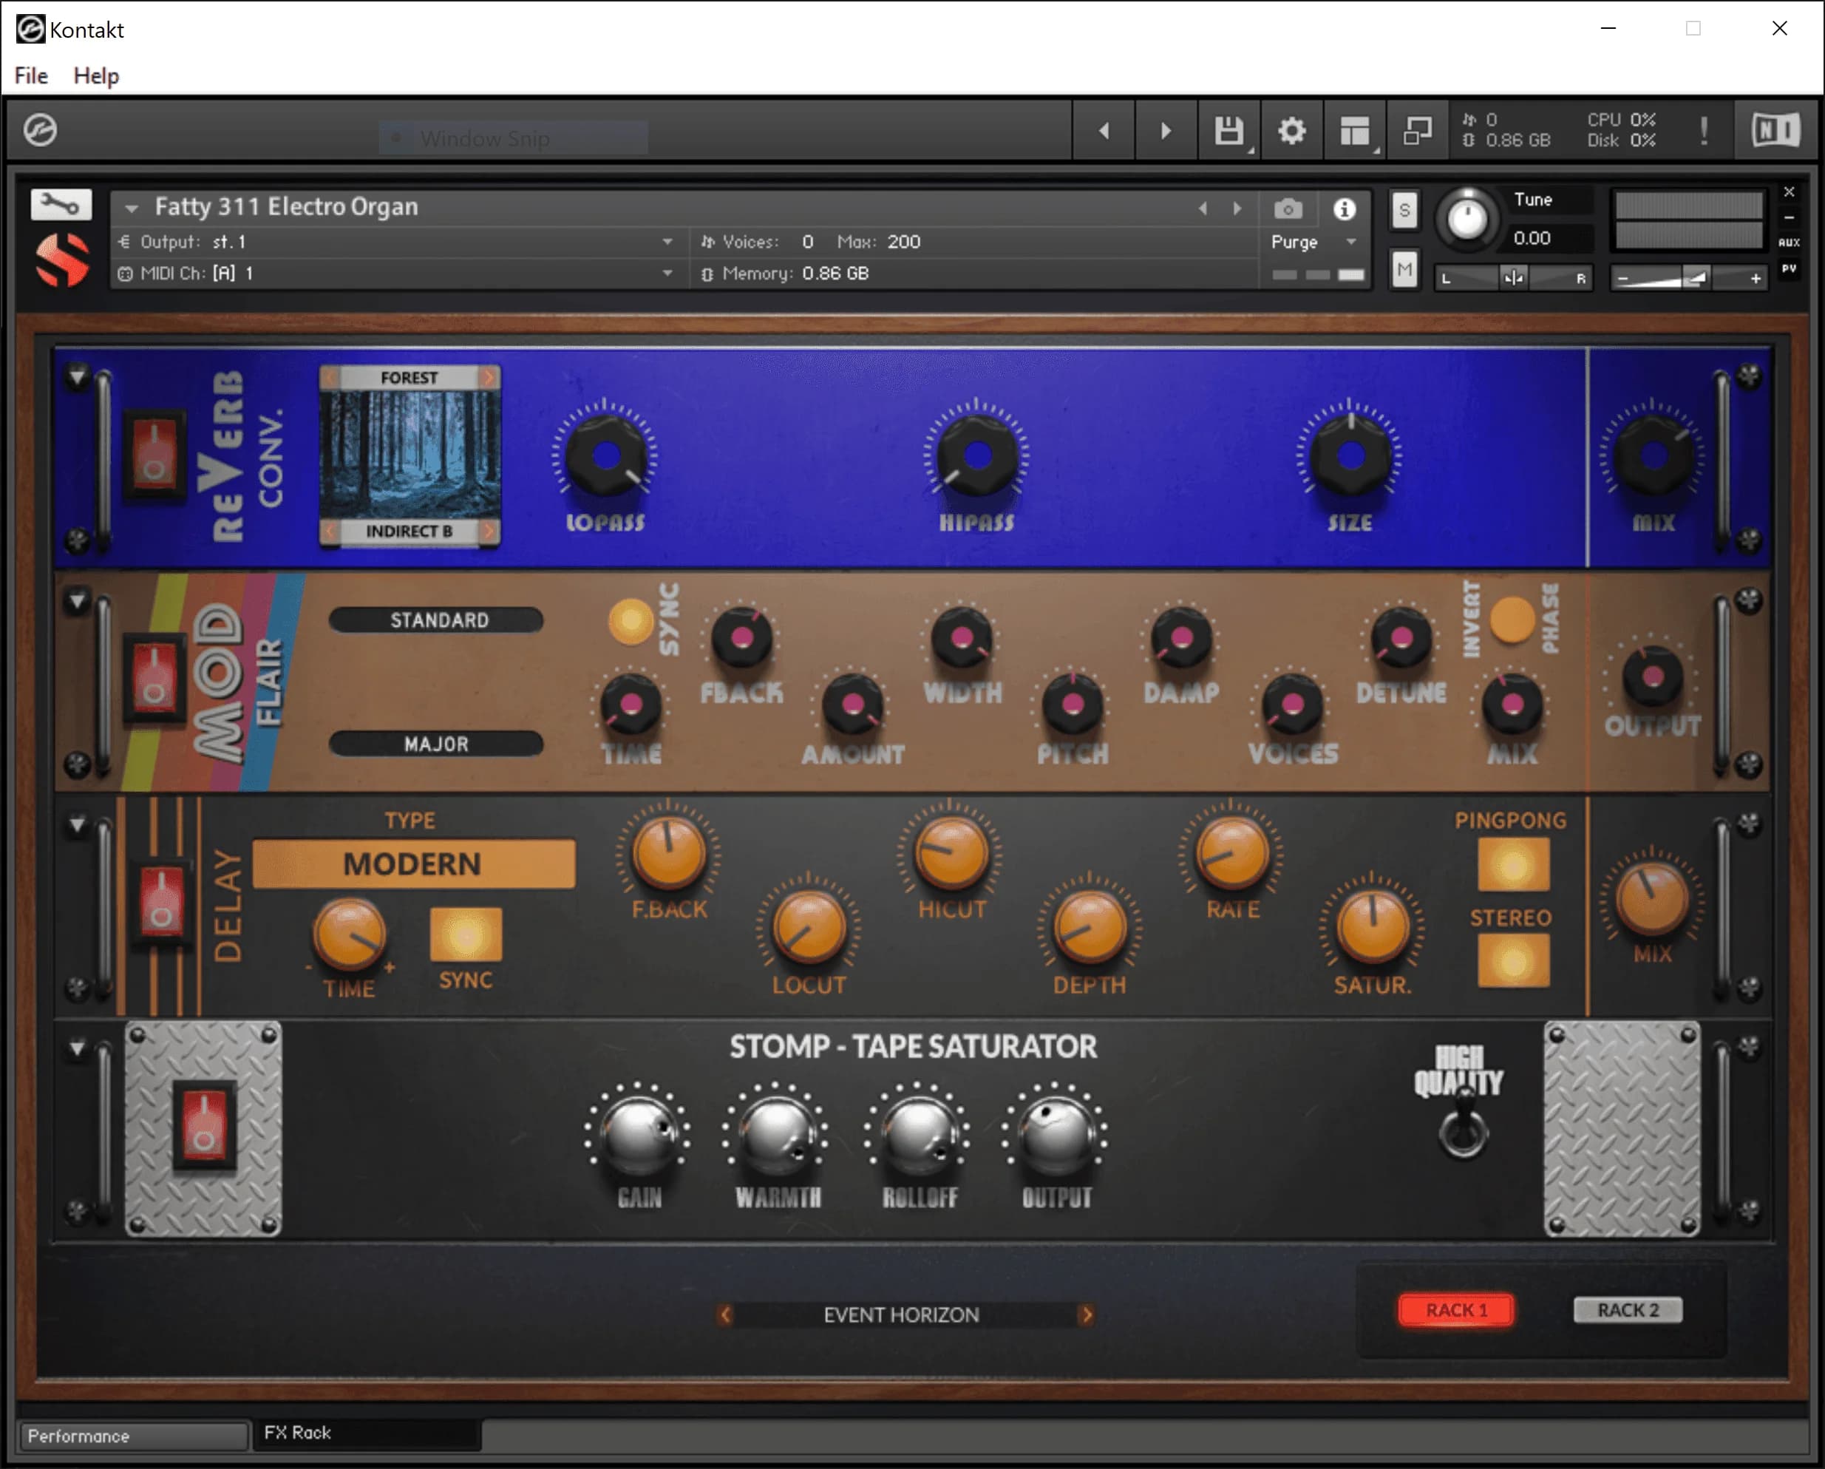Viewport: 1825px width, 1469px height.
Task: Click the save floppy disk icon
Action: coord(1228,132)
